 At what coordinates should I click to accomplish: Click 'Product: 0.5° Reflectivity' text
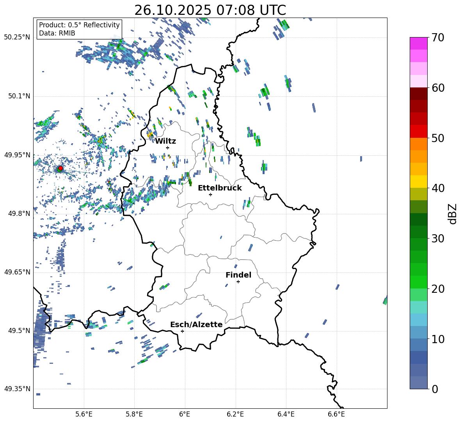[x=79, y=25]
